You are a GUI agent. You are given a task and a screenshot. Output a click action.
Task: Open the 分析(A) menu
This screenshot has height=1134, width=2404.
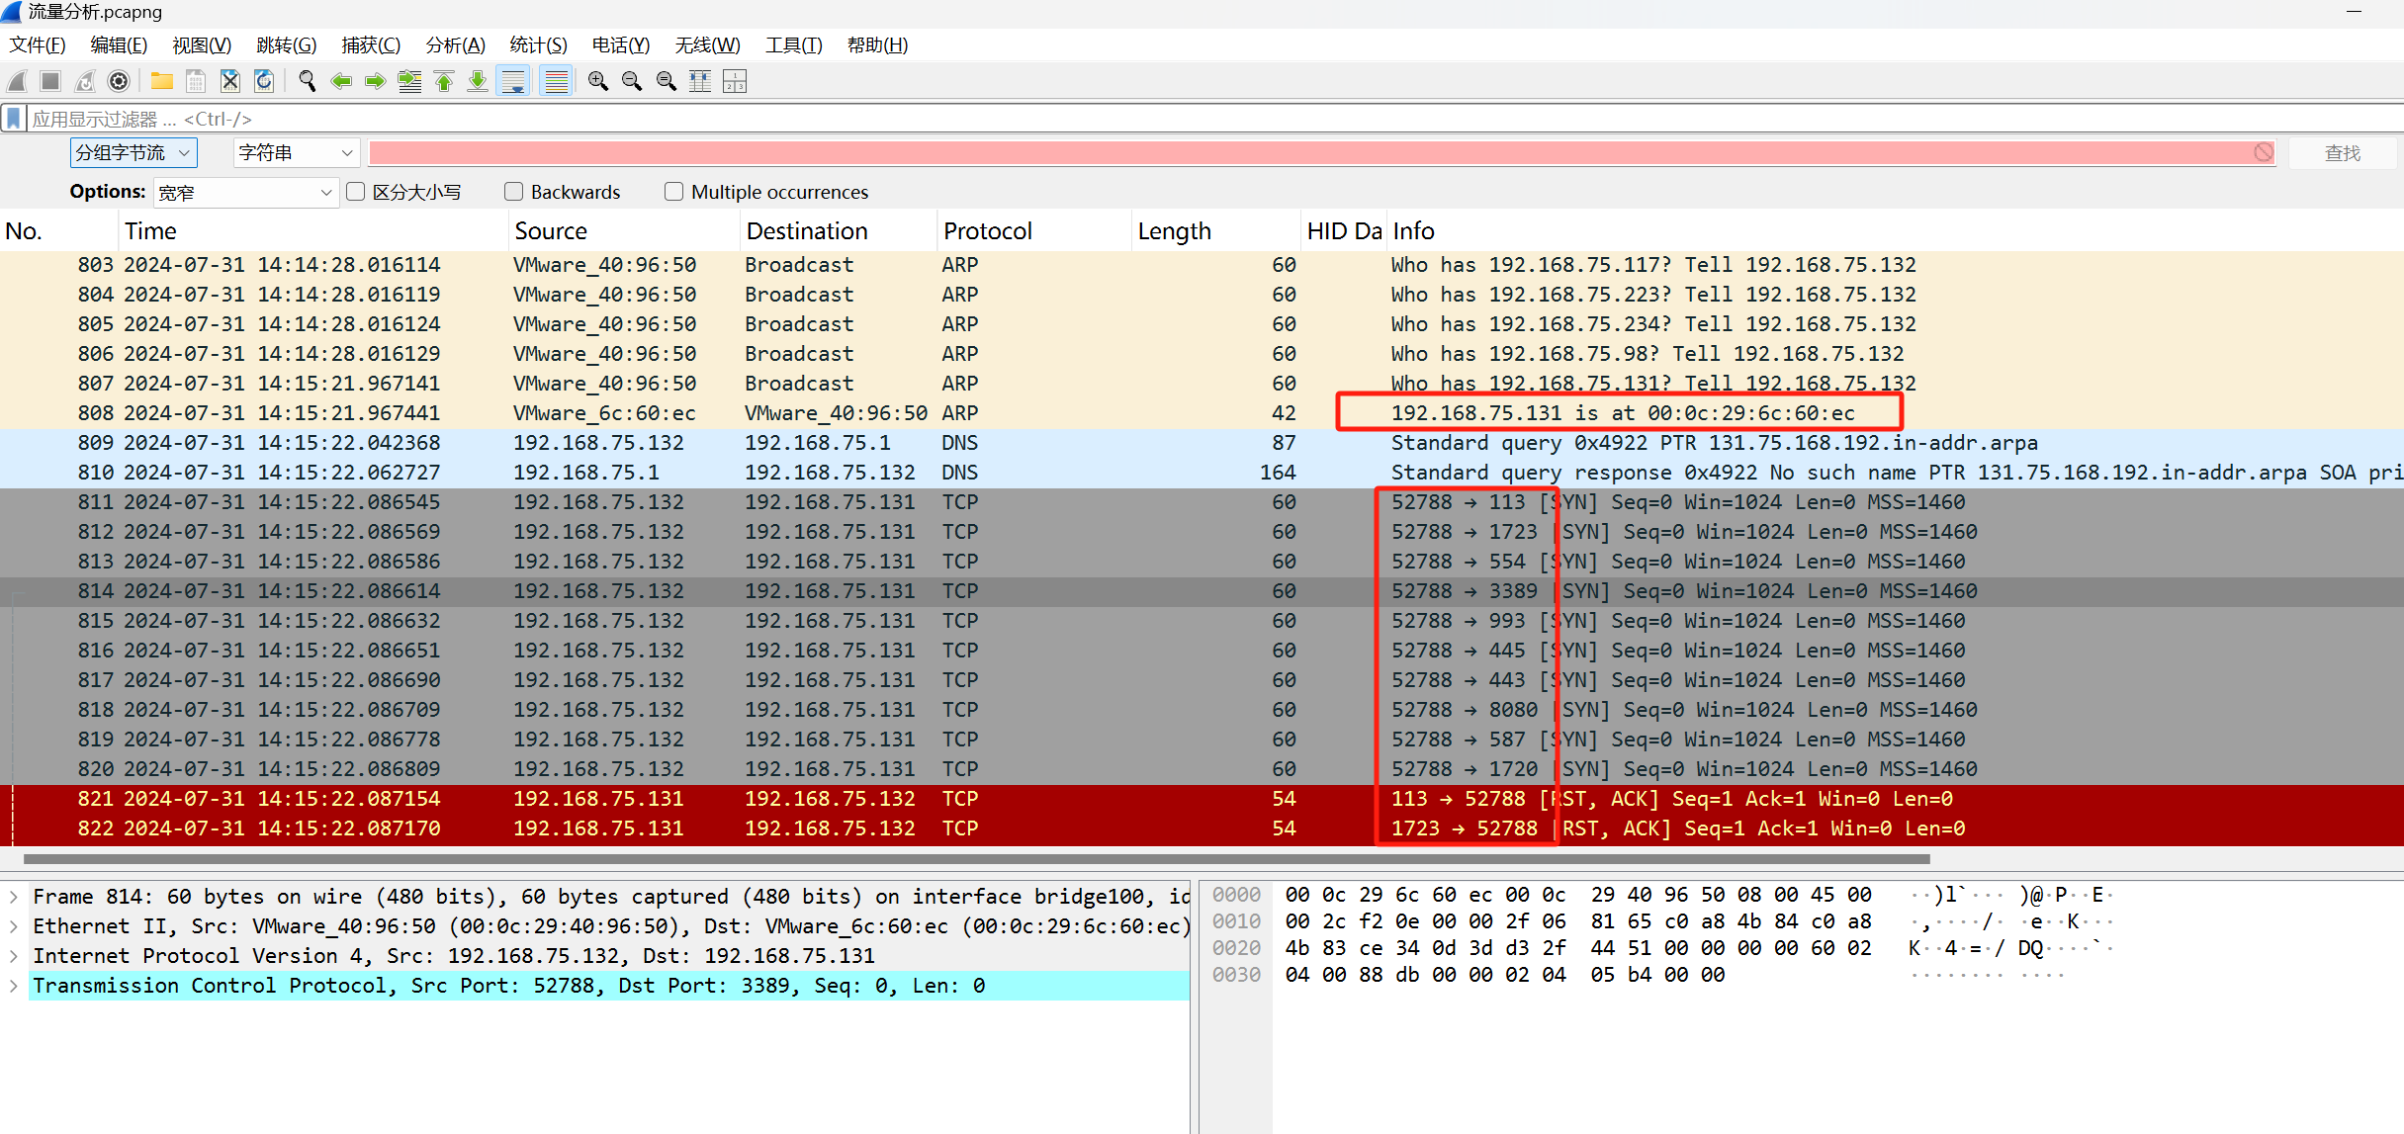455,45
